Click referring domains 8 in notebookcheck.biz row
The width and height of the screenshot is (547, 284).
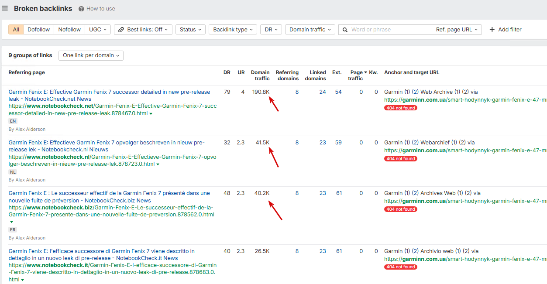[297, 193]
